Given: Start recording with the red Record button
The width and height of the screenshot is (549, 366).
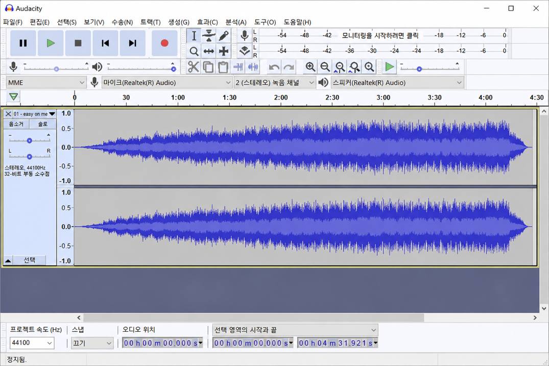Looking at the screenshot, I should pos(164,43).
